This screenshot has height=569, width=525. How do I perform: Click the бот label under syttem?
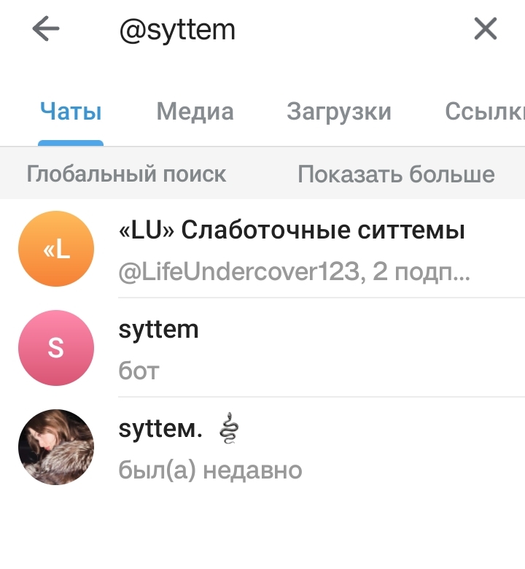click(x=139, y=371)
